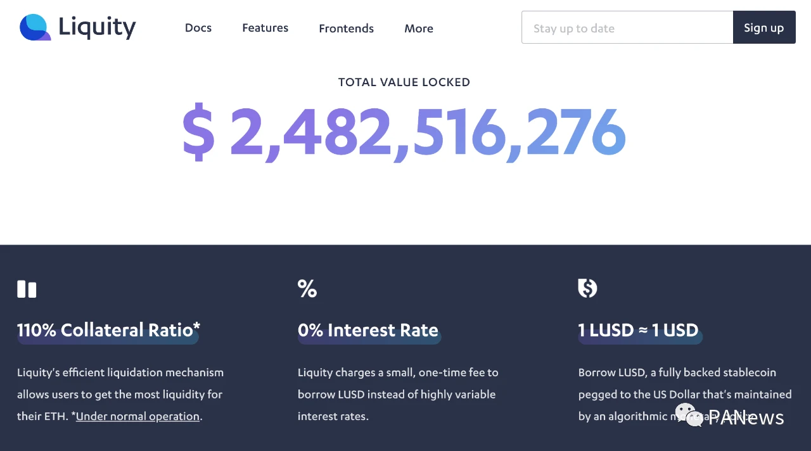The width and height of the screenshot is (811, 451).
Task: Expand the More navigation menu
Action: (419, 29)
